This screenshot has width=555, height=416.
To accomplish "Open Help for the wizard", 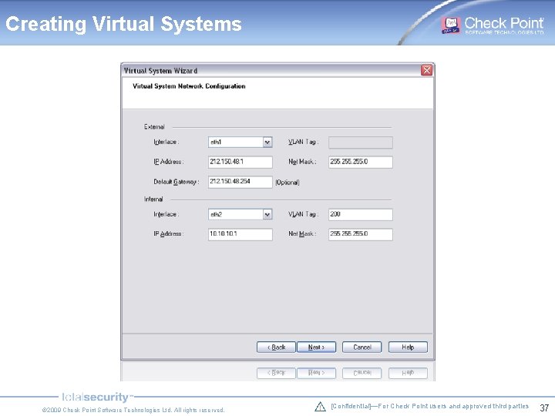I will click(x=408, y=347).
